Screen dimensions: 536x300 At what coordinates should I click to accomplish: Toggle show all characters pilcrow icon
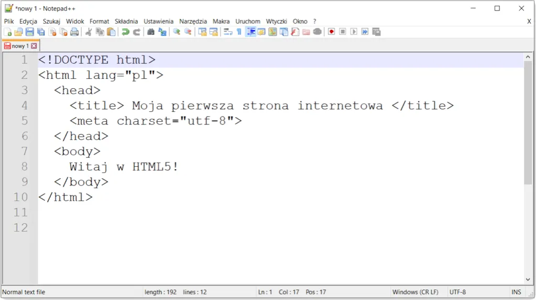coord(239,32)
